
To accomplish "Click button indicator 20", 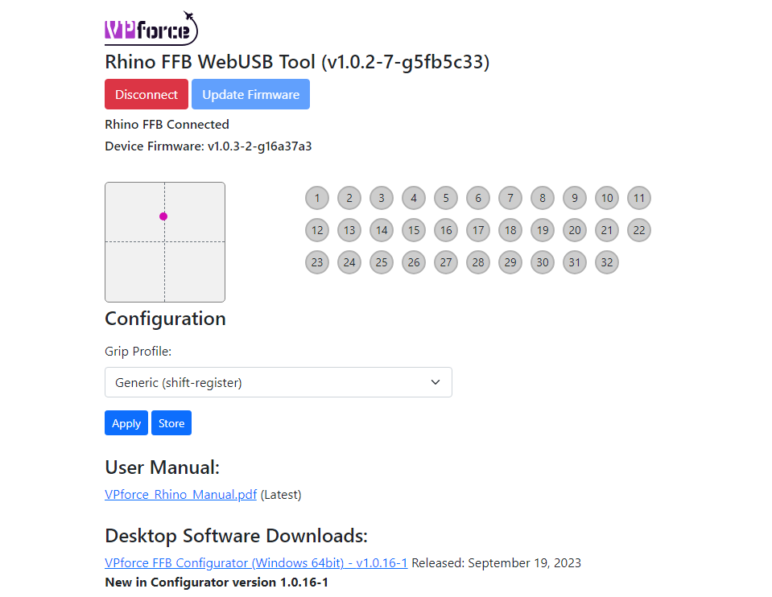I will point(575,230).
